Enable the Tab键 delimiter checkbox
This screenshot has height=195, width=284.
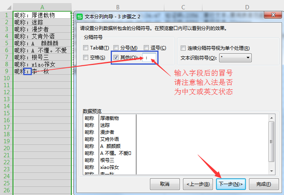[85, 48]
